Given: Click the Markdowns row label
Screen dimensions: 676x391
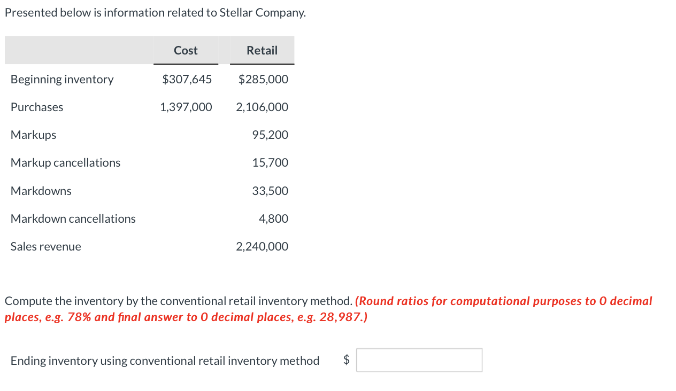Looking at the screenshot, I should coord(41,191).
